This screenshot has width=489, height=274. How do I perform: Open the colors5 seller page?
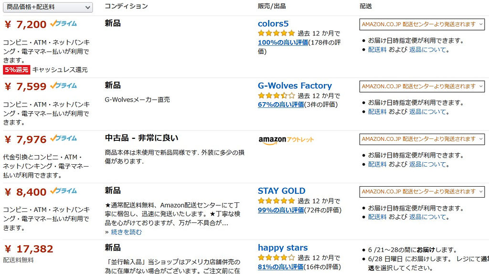[x=273, y=24]
